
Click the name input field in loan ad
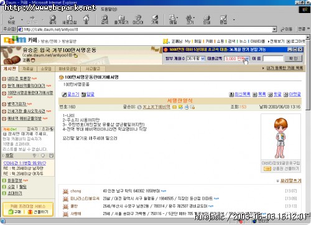coord(273,59)
